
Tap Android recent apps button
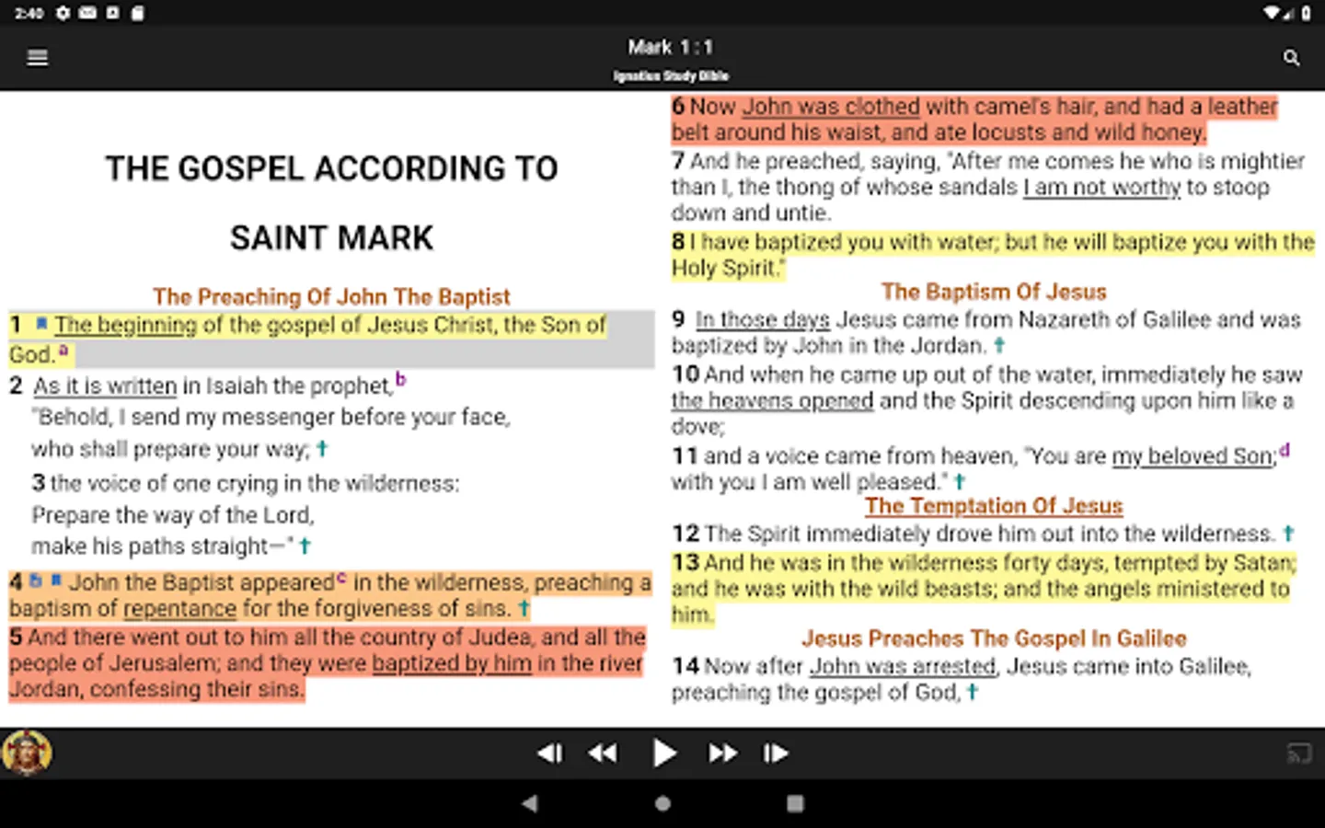pyautogui.click(x=795, y=803)
